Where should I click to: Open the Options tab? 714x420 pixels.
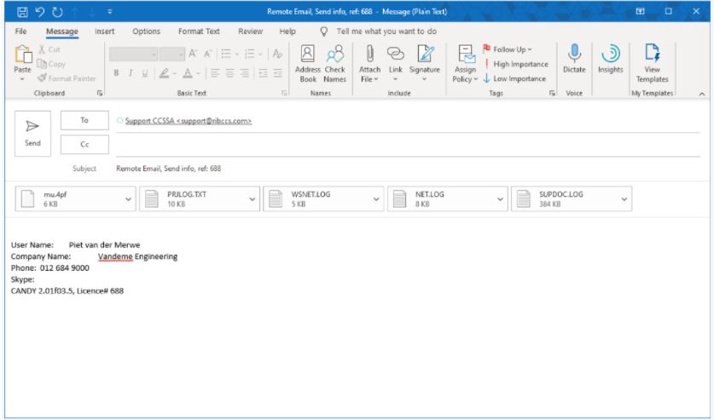pyautogui.click(x=146, y=32)
